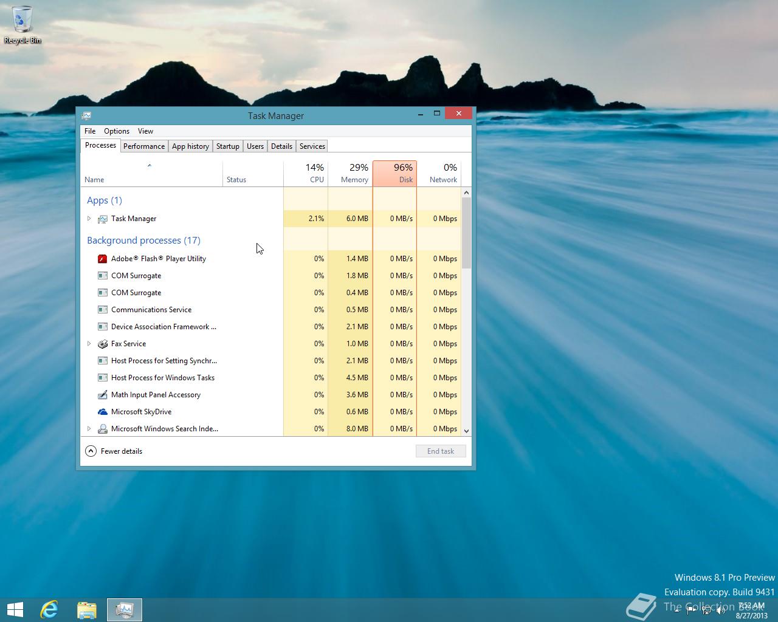Click the volume speaker tray icon
The width and height of the screenshot is (778, 622).
click(x=721, y=611)
